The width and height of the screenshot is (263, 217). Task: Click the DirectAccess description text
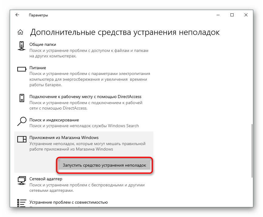[x=86, y=105]
